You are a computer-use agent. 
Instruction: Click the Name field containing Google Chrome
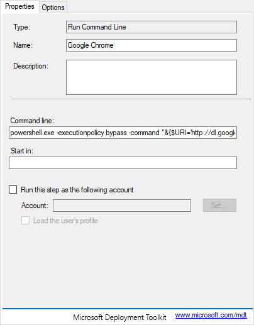pyautogui.click(x=152, y=45)
